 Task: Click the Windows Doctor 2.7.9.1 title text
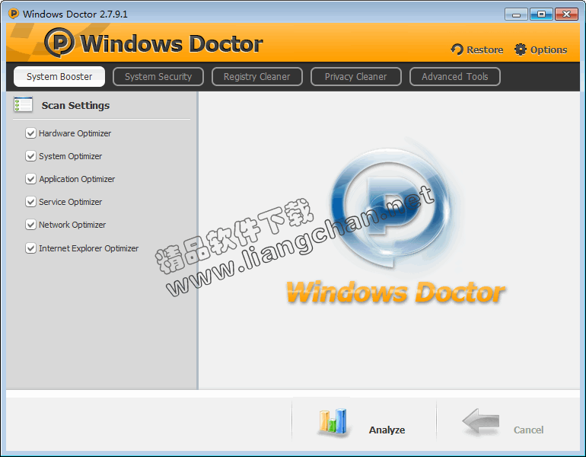(75, 14)
